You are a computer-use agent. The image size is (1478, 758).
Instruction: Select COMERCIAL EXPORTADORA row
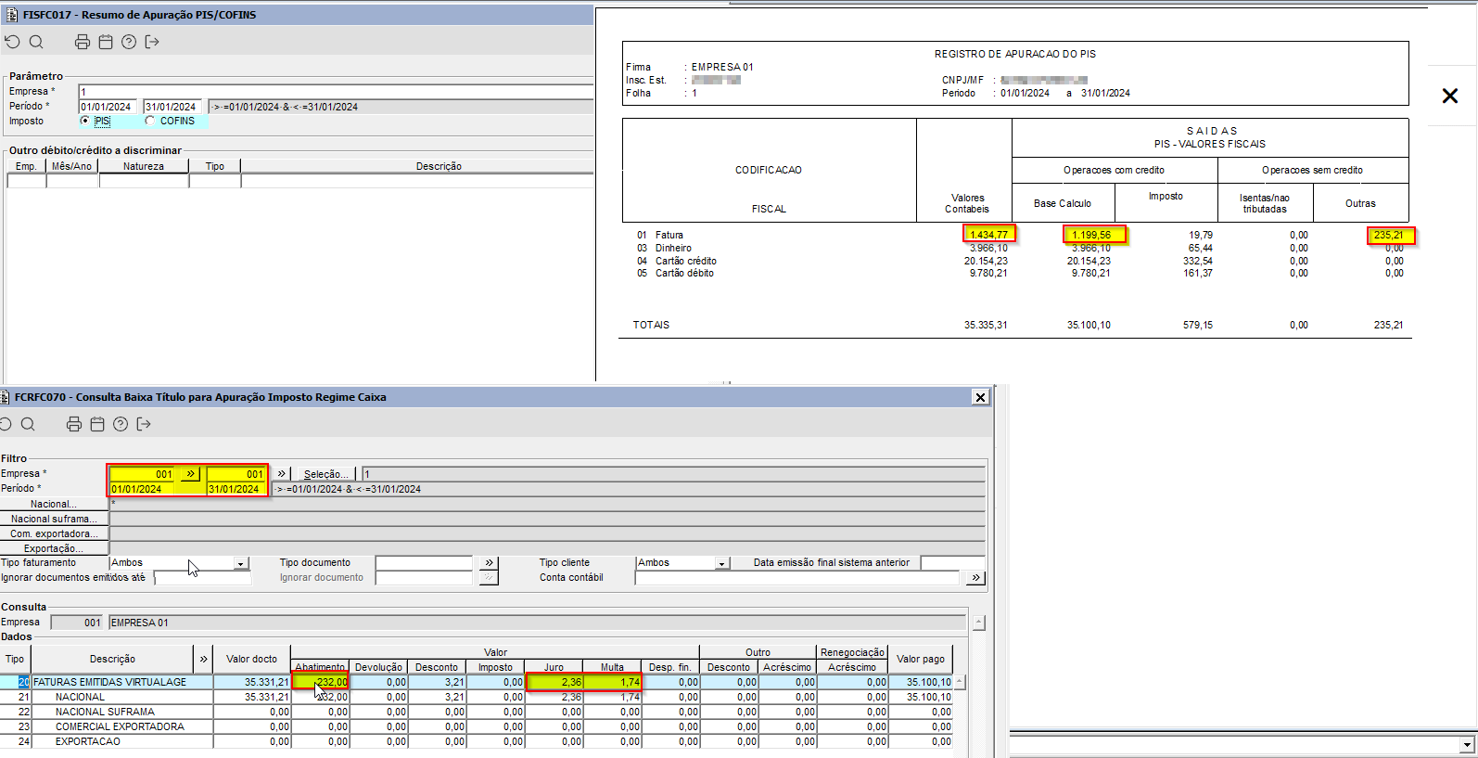click(477, 726)
